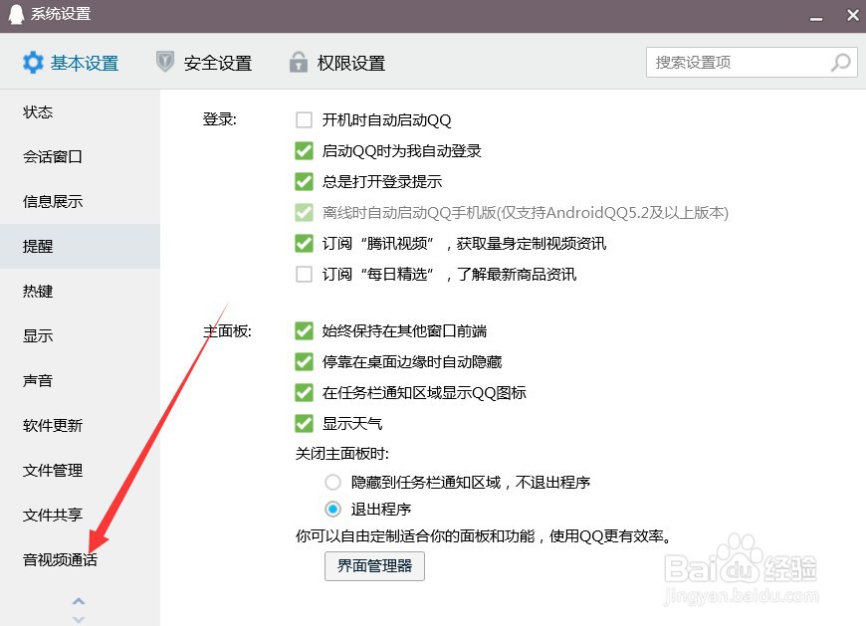The width and height of the screenshot is (866, 626).
Task: Open the 界面管理器 button
Action: point(374,566)
